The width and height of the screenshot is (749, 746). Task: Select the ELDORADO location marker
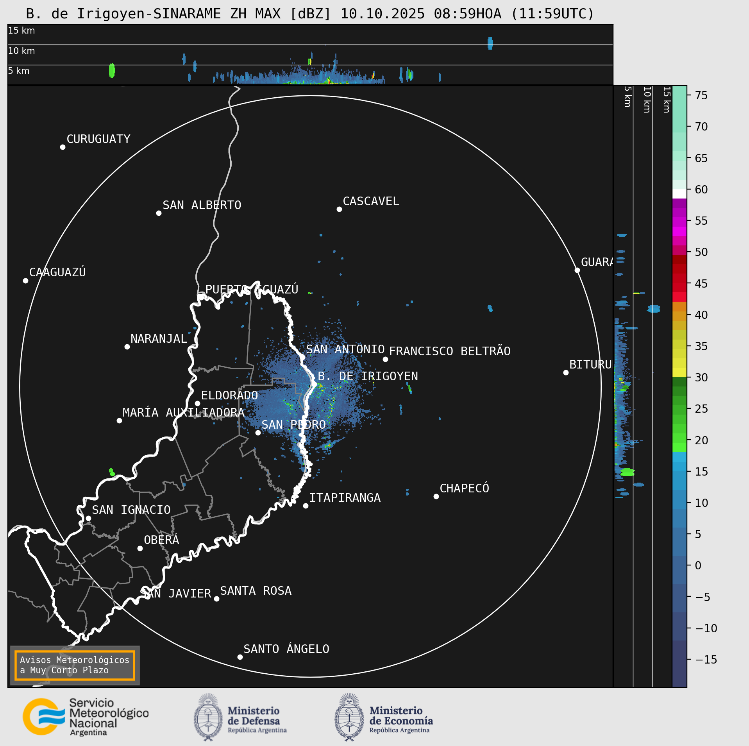[x=197, y=403]
